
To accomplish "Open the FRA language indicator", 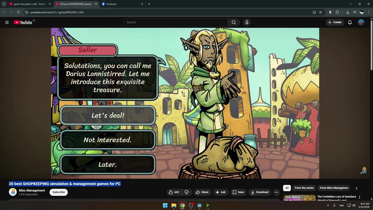I will click(342, 205).
